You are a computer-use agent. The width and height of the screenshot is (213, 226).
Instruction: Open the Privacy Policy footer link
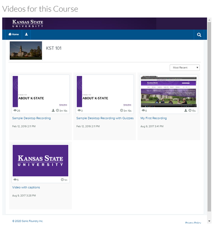[x=193, y=223]
